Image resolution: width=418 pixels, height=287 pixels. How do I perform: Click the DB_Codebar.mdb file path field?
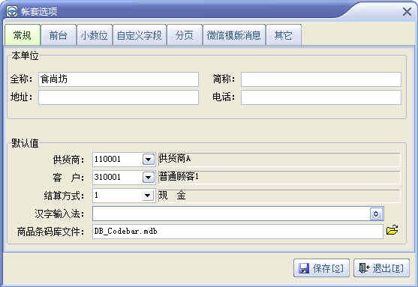pos(238,232)
